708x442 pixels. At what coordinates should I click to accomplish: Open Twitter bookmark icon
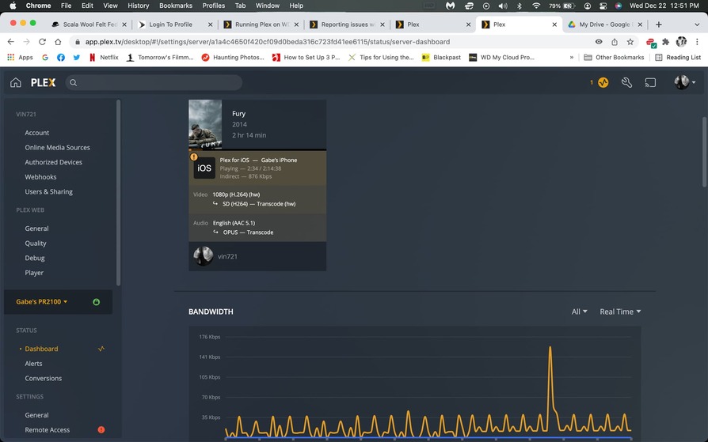pos(76,57)
